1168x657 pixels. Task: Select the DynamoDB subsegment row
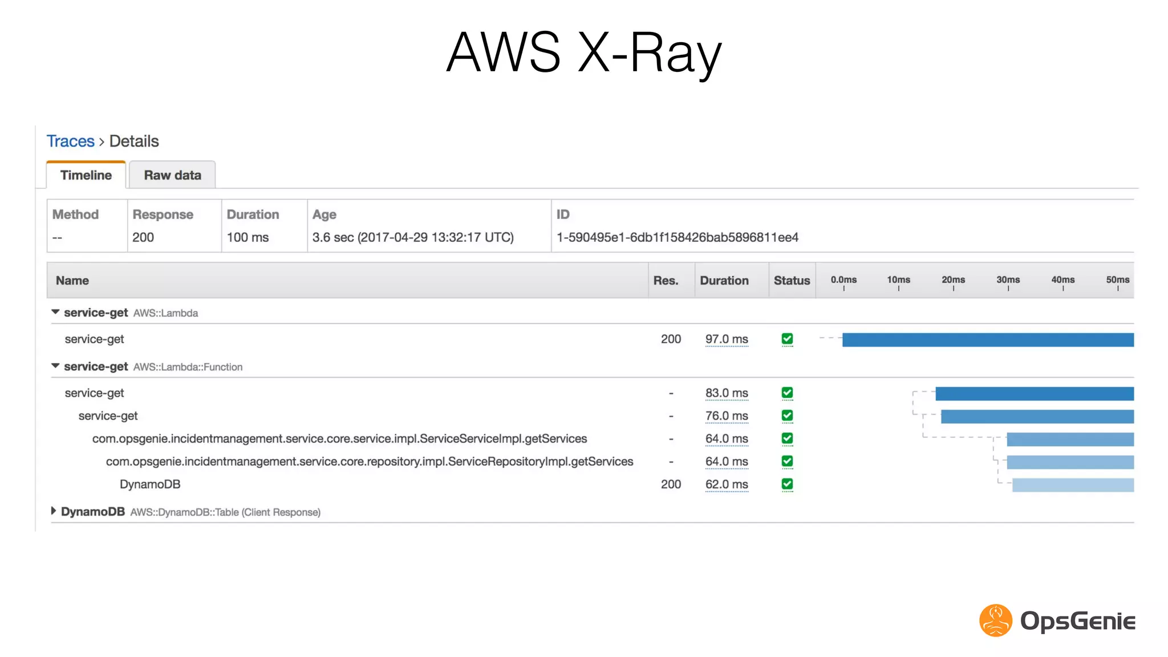(x=592, y=484)
